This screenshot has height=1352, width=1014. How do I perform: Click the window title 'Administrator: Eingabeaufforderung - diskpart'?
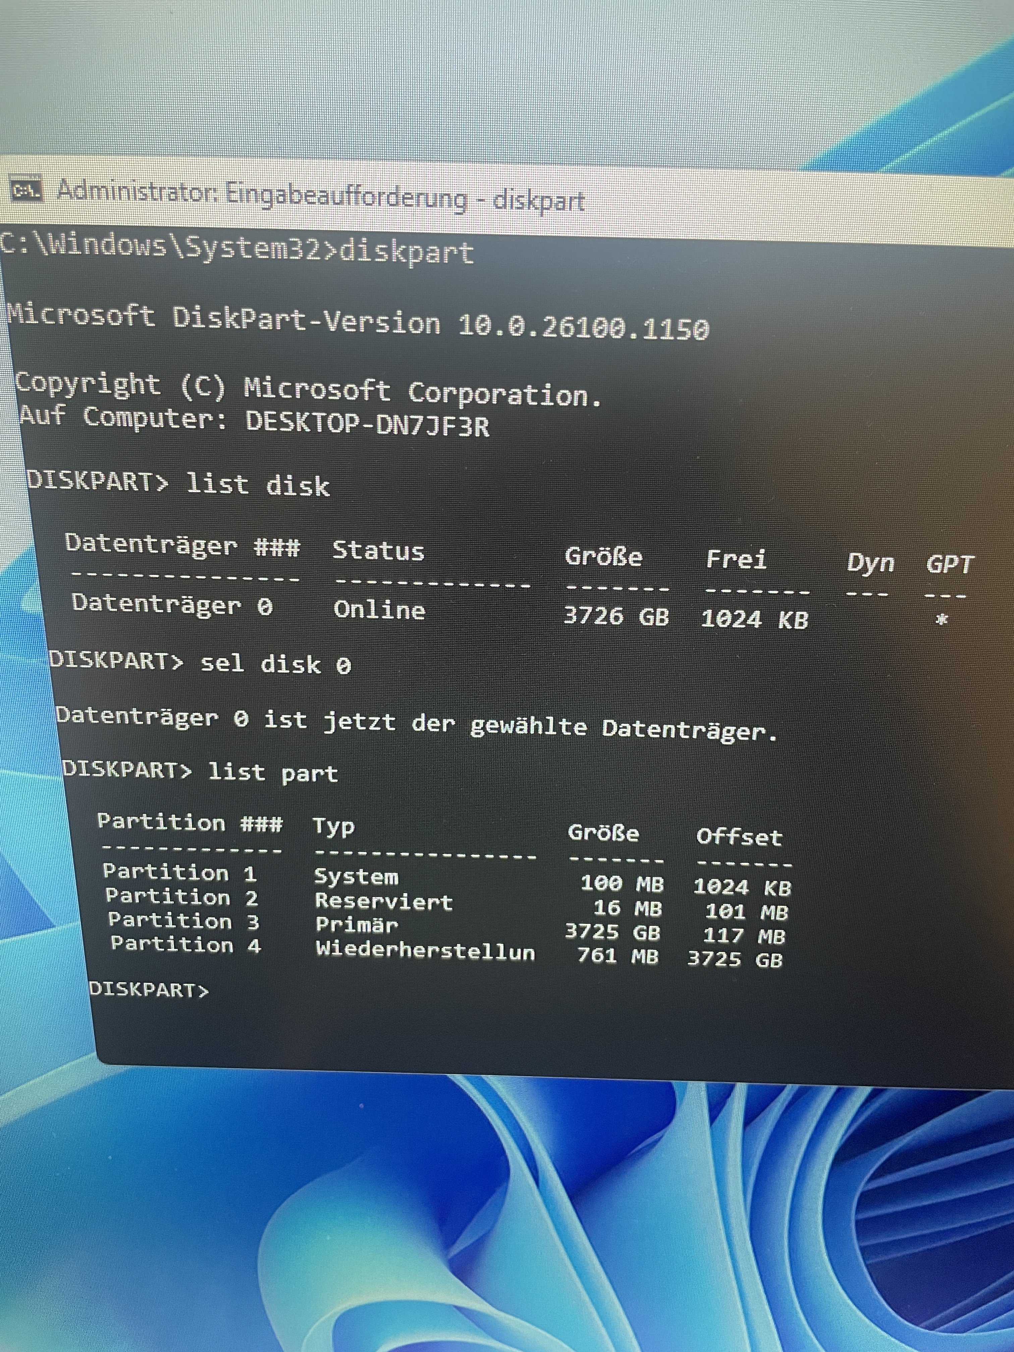point(321,196)
